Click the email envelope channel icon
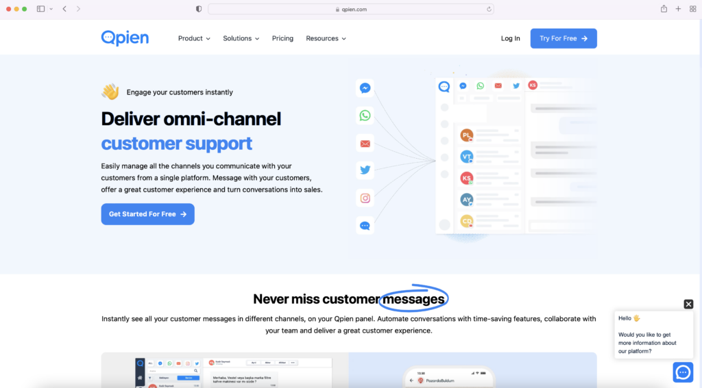The width and height of the screenshot is (702, 388). [x=365, y=144]
